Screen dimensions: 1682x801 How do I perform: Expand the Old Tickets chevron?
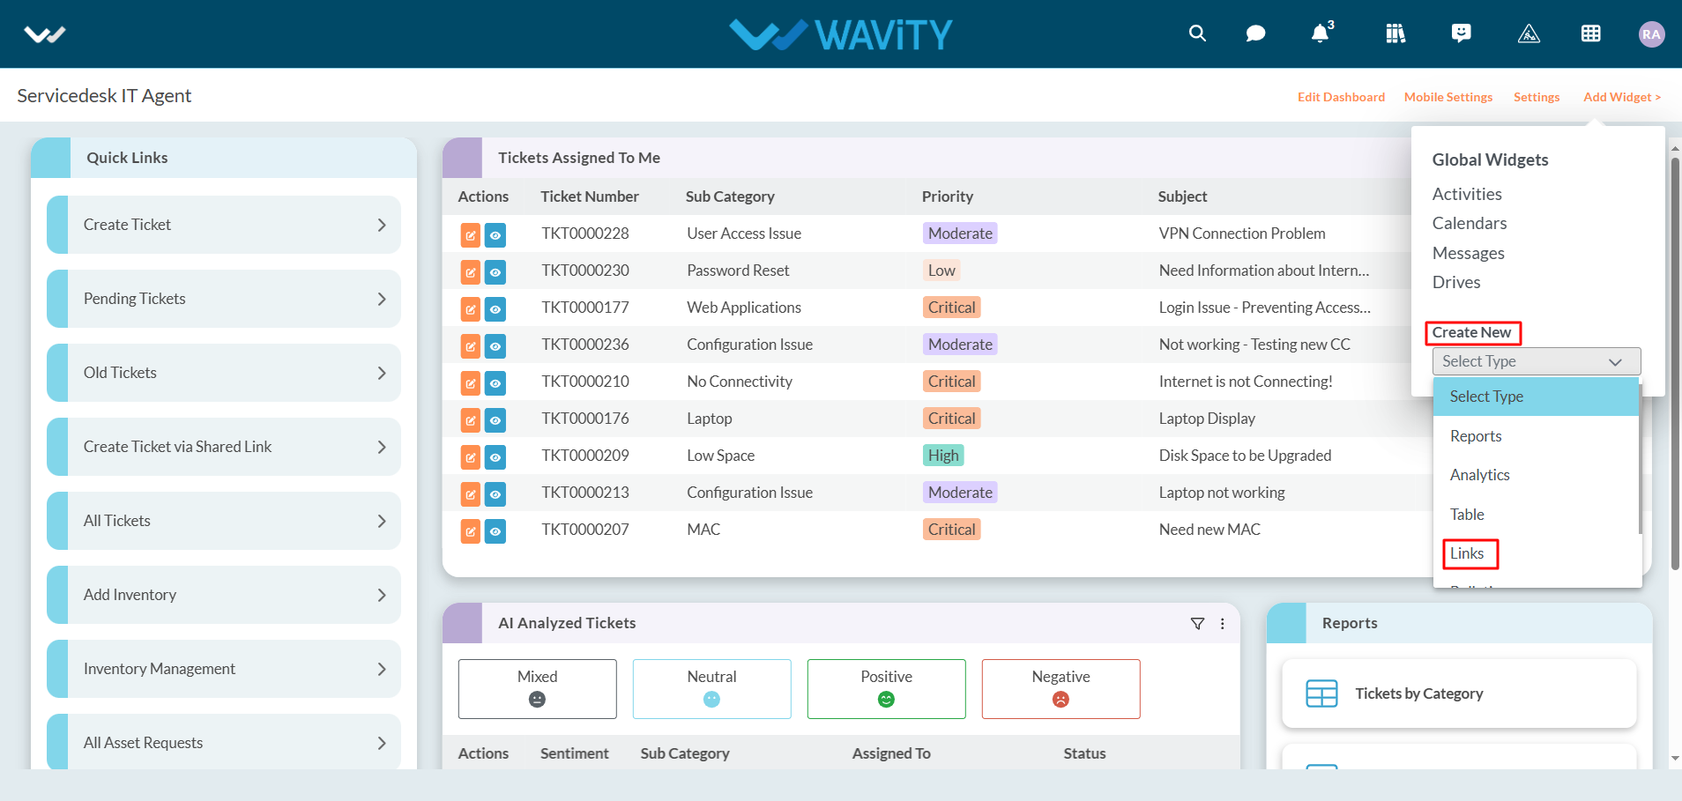pos(382,373)
